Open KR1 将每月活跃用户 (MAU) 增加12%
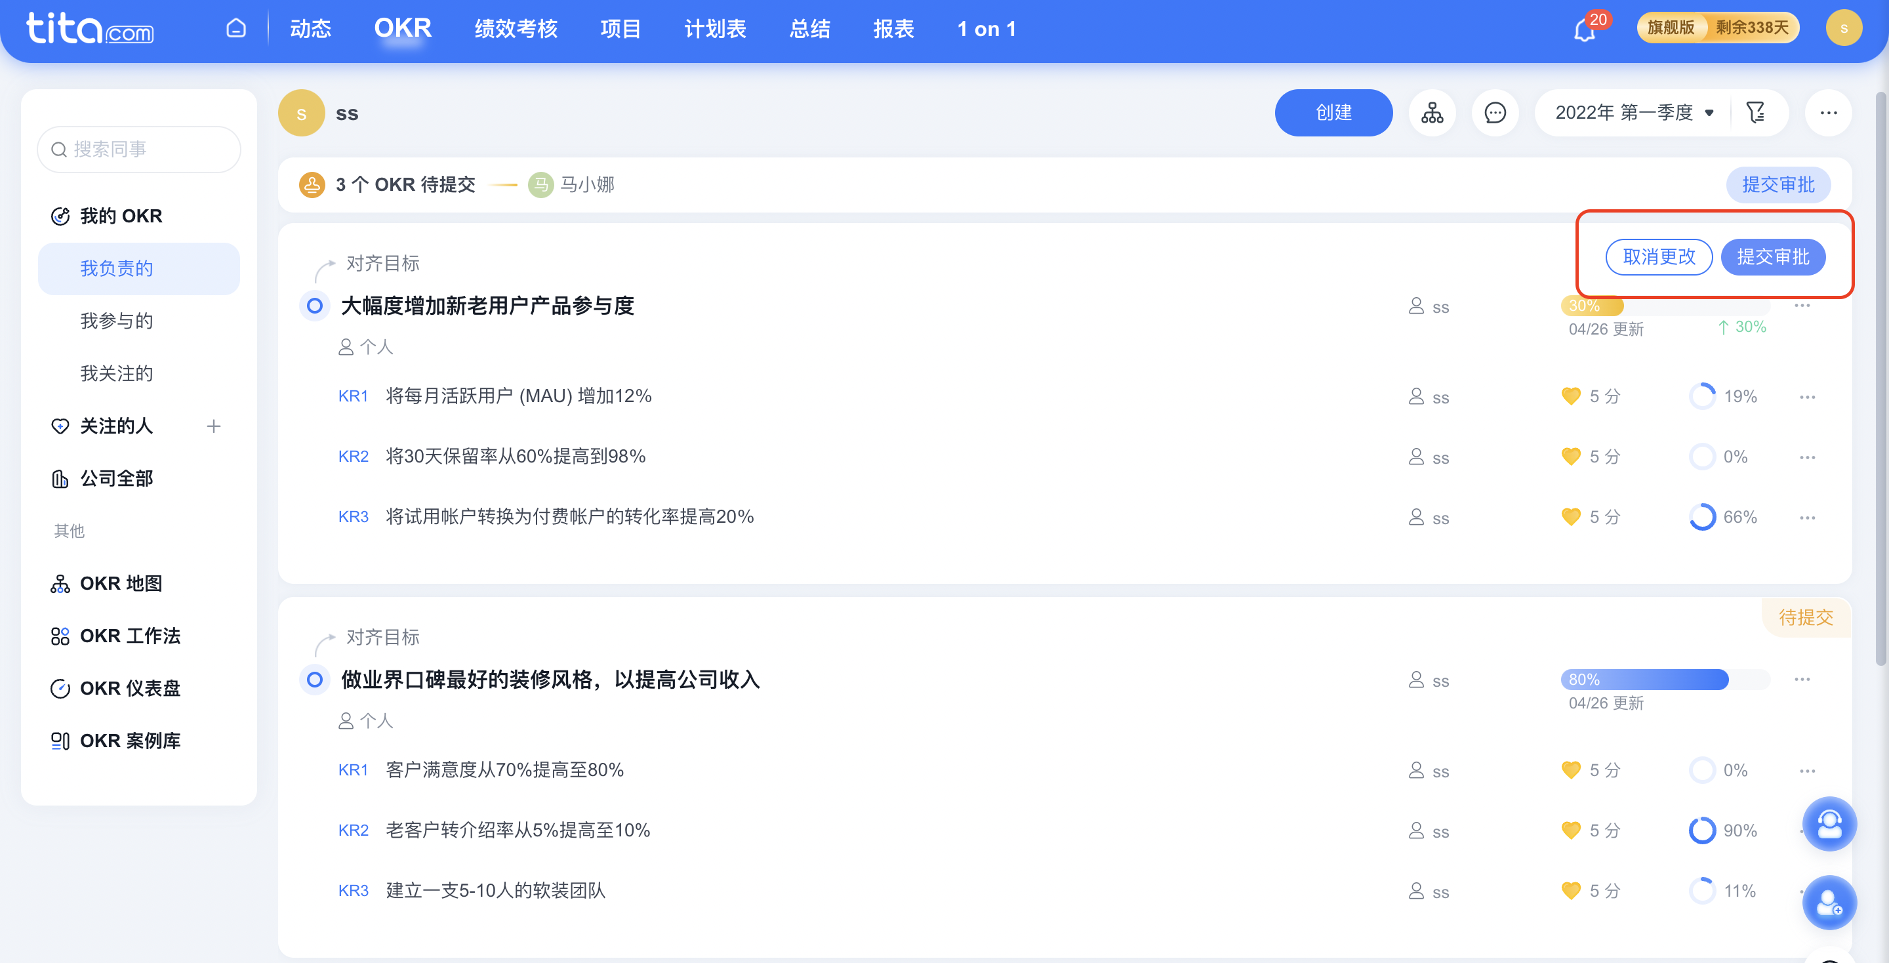The width and height of the screenshot is (1889, 963). (518, 397)
